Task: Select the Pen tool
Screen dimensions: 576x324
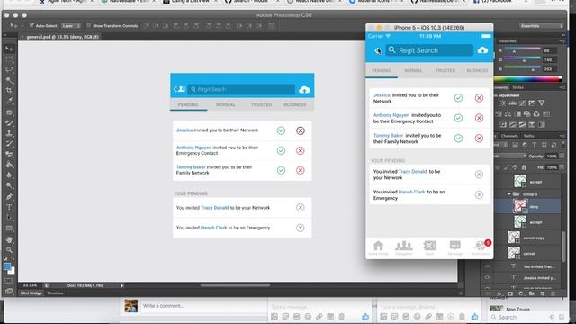Action: [9, 197]
